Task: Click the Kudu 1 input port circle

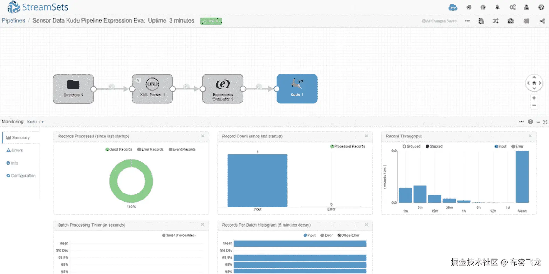Action: click(x=277, y=89)
